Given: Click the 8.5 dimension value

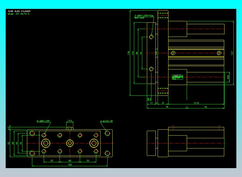Looking at the screenshot, I should pos(149,99).
